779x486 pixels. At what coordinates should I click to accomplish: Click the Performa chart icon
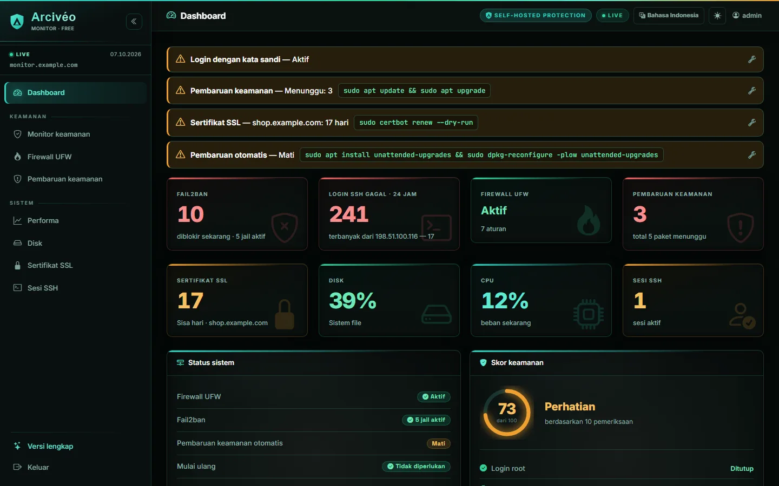(x=17, y=220)
